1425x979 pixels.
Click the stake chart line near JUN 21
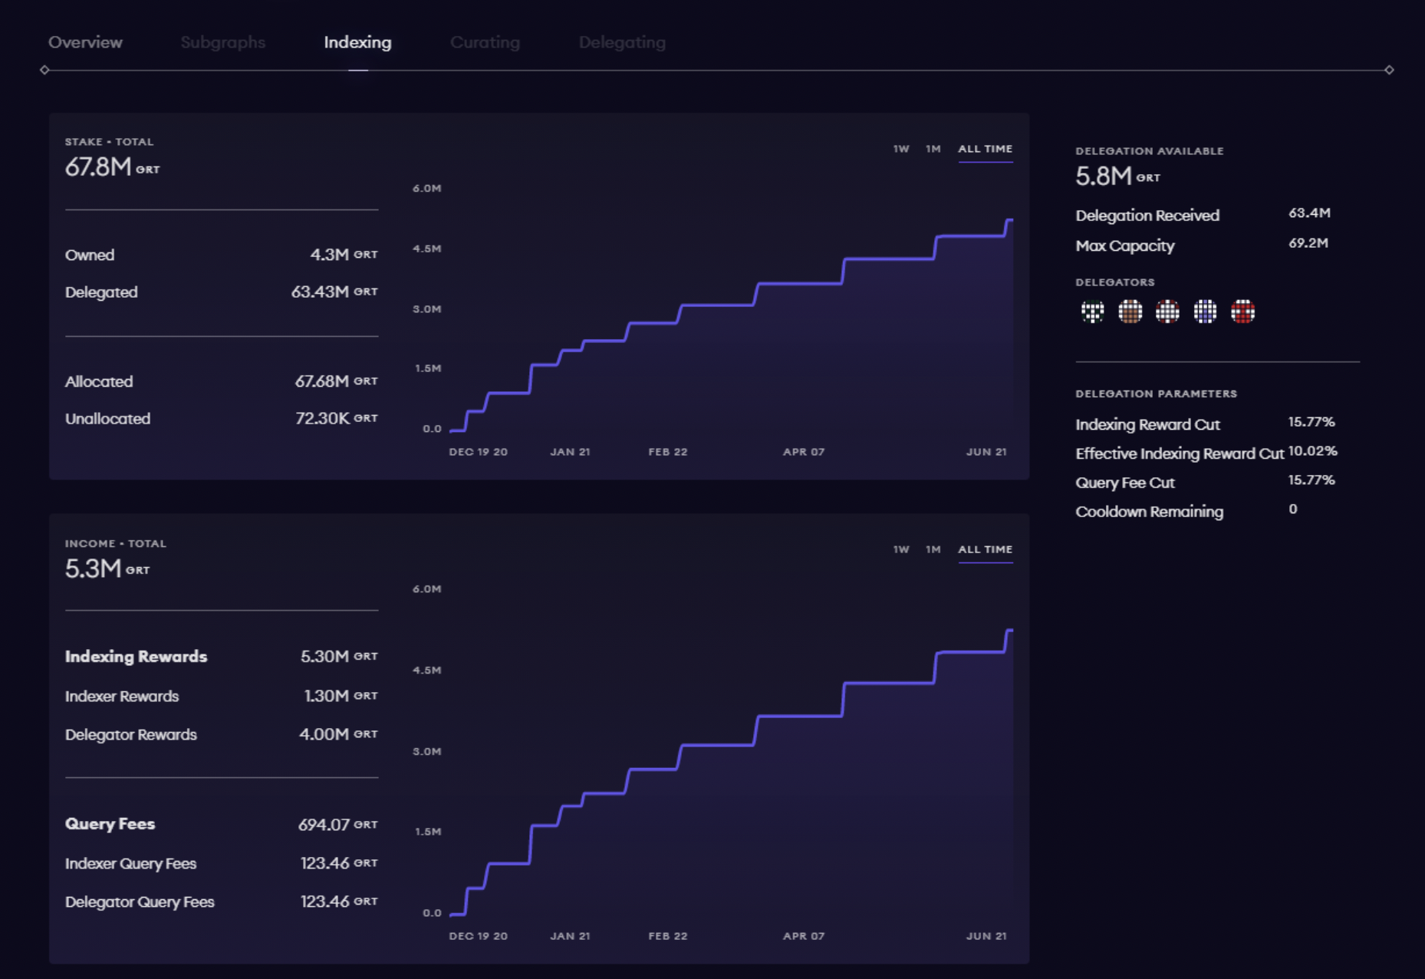(x=989, y=236)
